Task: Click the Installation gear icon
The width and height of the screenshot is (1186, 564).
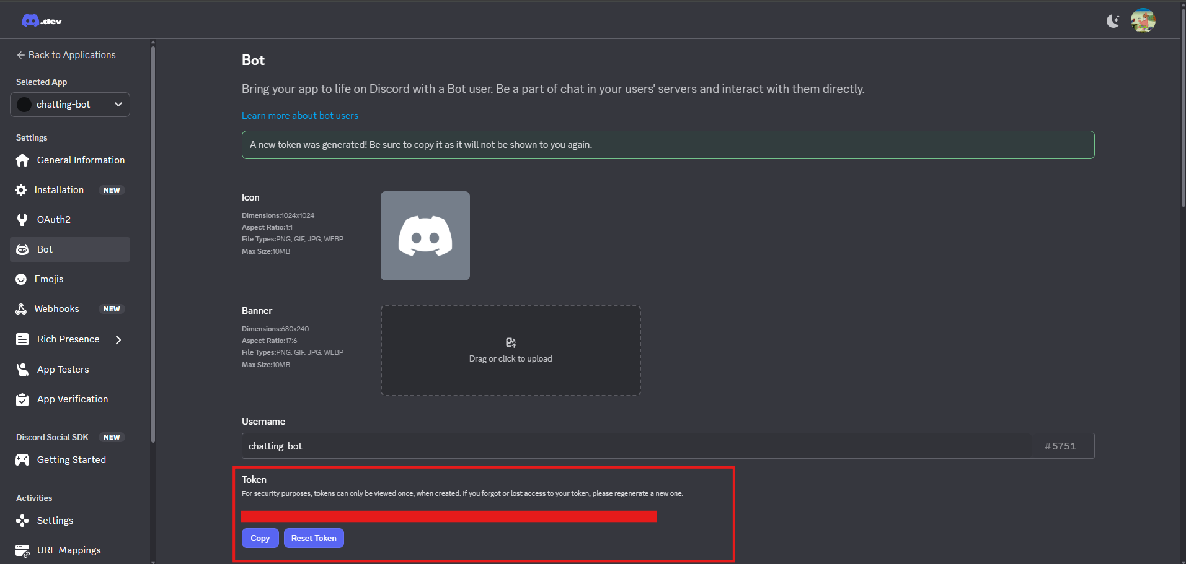Action: coord(22,190)
